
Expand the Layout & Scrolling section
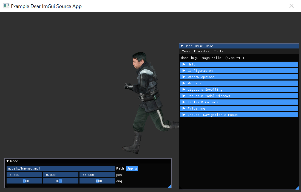pyautogui.click(x=239, y=90)
